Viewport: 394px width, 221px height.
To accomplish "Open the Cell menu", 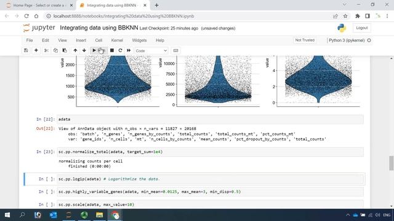I will 98,41.
